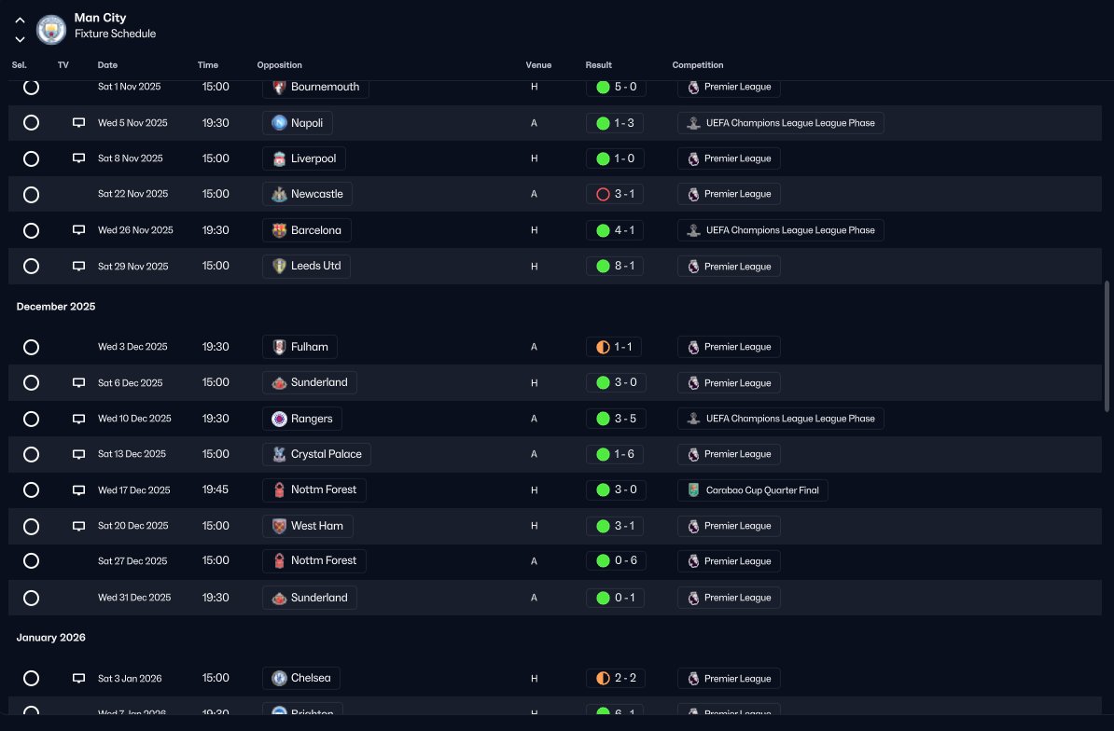
Task: Select the West Ham fixture radio button
Action: 32,527
